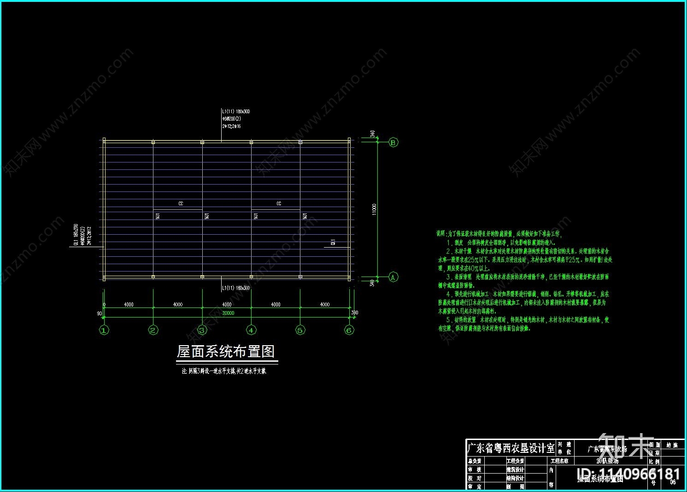687x492 pixels.
Task: Click the 4000 dimension between axes 2 and 3
Action: tap(177, 305)
